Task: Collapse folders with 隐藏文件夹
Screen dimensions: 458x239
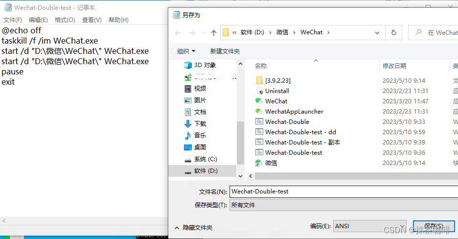Action: click(x=194, y=228)
